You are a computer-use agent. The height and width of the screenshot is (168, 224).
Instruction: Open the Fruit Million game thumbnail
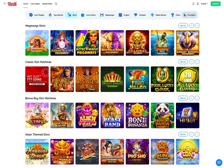point(137,79)
